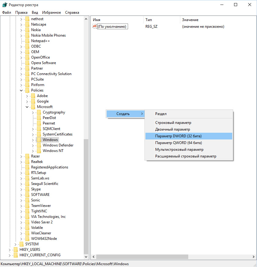257x267 pixels.
Task: Expand the HKEY_CURRENT_CONFIG node
Action: pyautogui.click(x=10, y=255)
